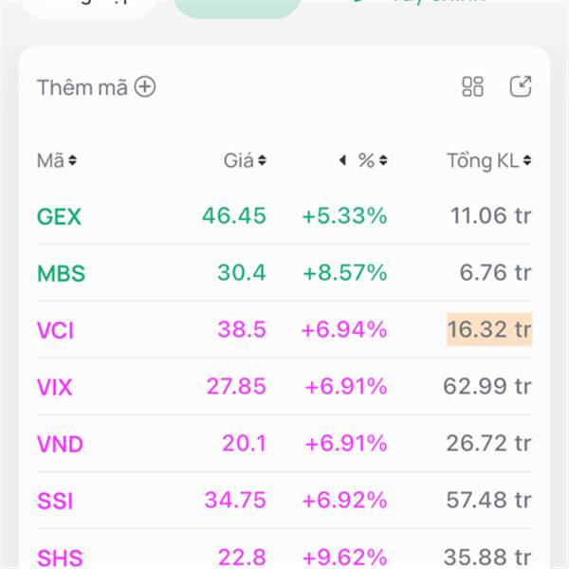
Task: Open MBS stock ticker
Action: [x=61, y=273]
